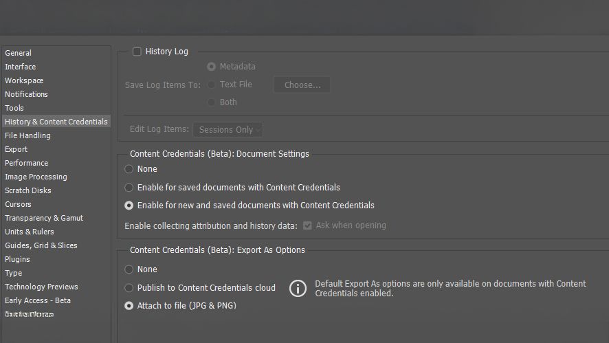Toggle the Ask when opening checkbox
The height and width of the screenshot is (343, 609).
tap(307, 225)
